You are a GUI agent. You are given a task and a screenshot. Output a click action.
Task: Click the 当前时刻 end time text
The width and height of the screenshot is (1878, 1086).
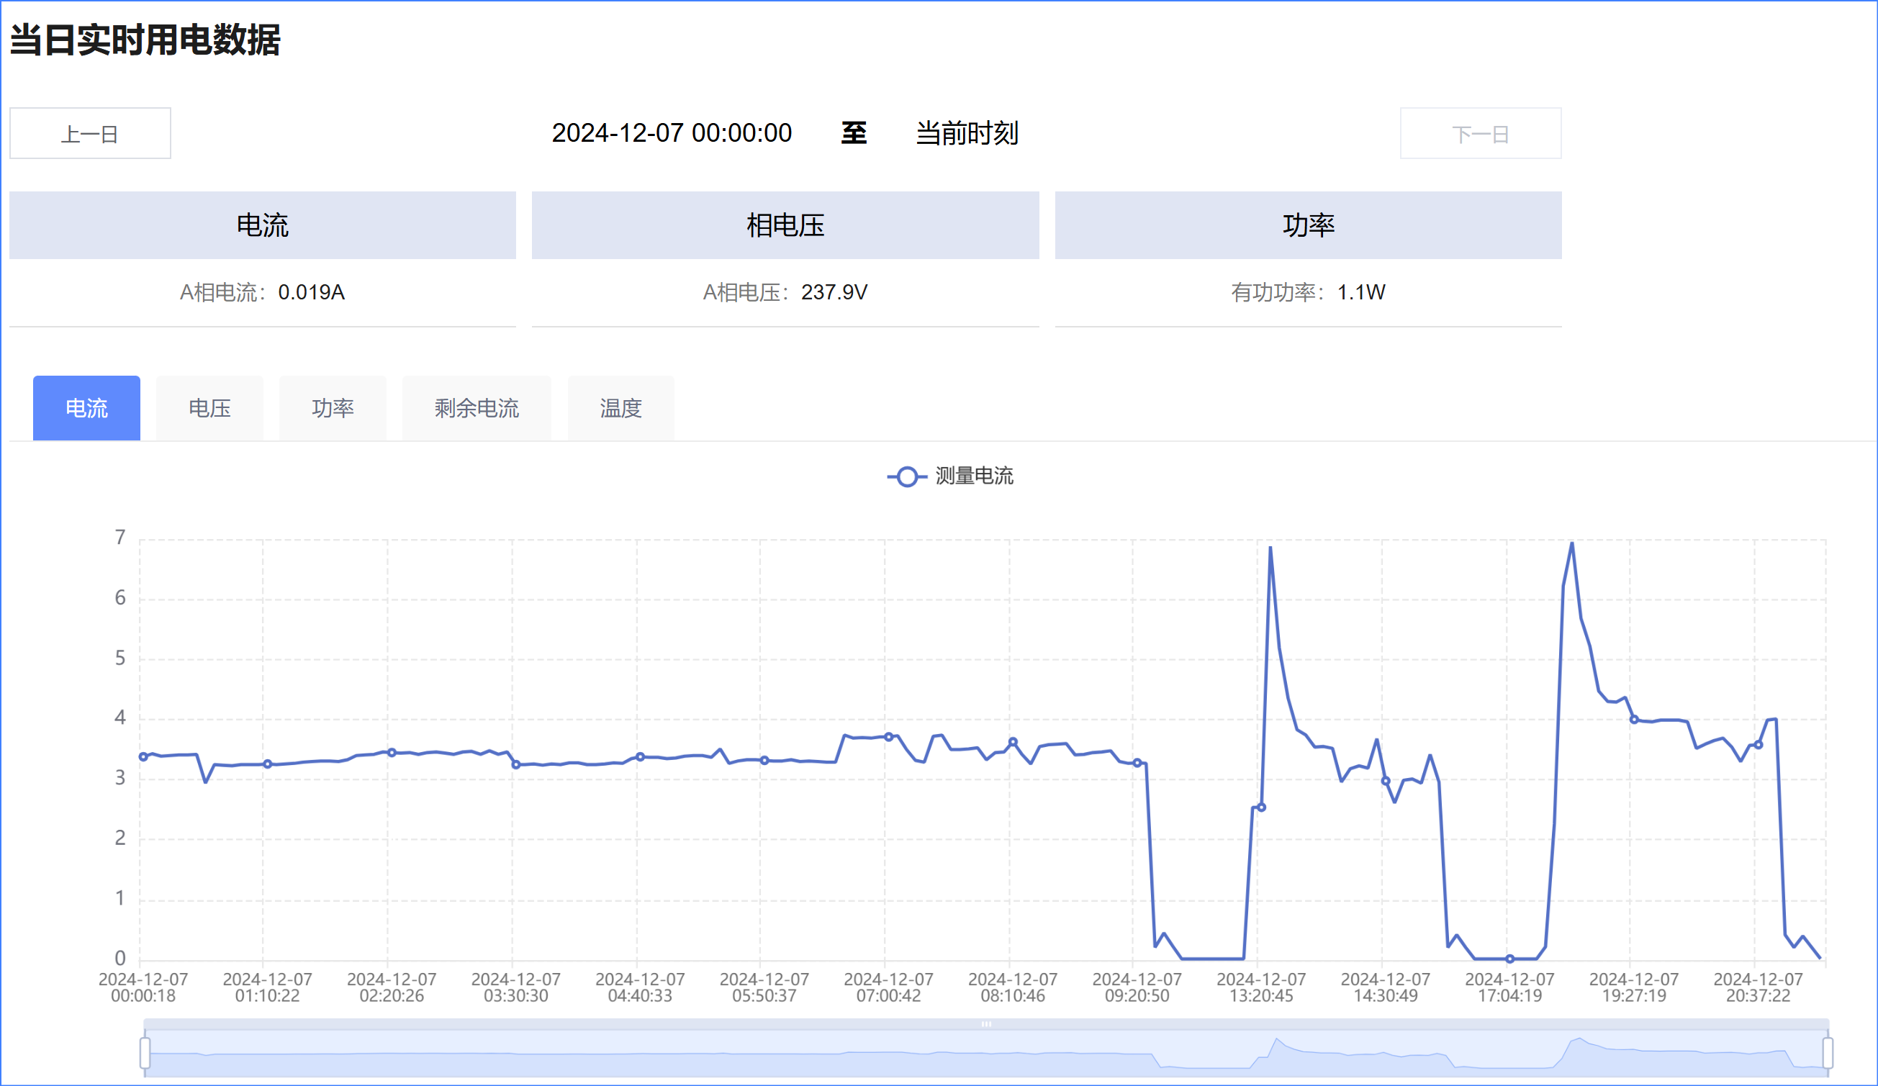click(967, 133)
